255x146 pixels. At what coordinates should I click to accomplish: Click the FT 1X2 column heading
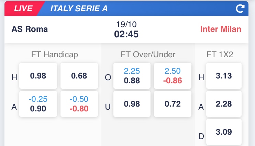220,54
